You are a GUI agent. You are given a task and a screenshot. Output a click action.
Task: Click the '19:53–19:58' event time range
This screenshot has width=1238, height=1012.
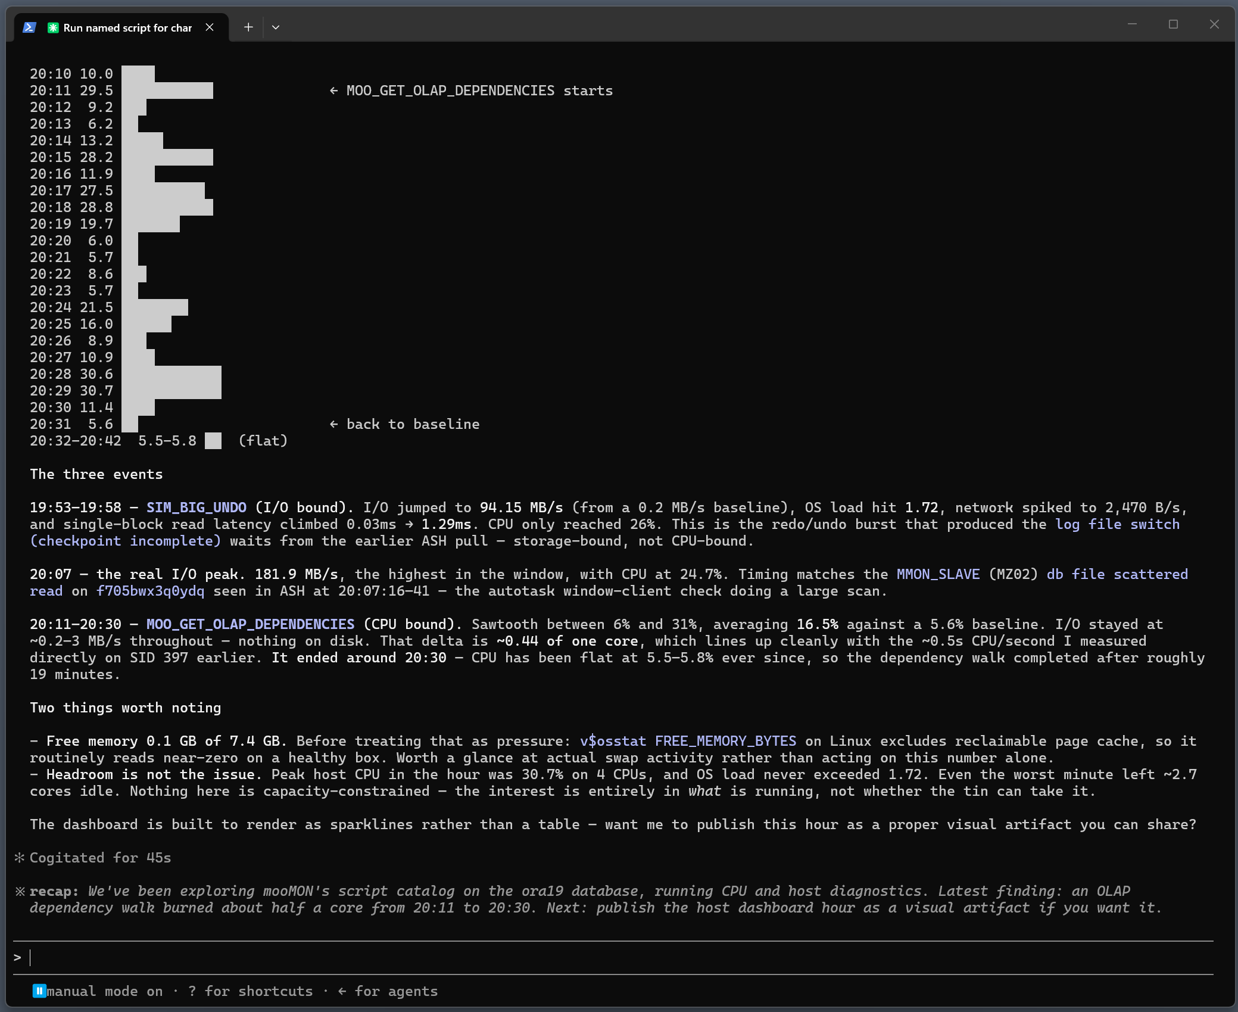pos(76,507)
